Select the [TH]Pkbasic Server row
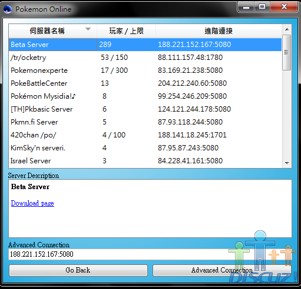301x289 pixels. point(145,109)
